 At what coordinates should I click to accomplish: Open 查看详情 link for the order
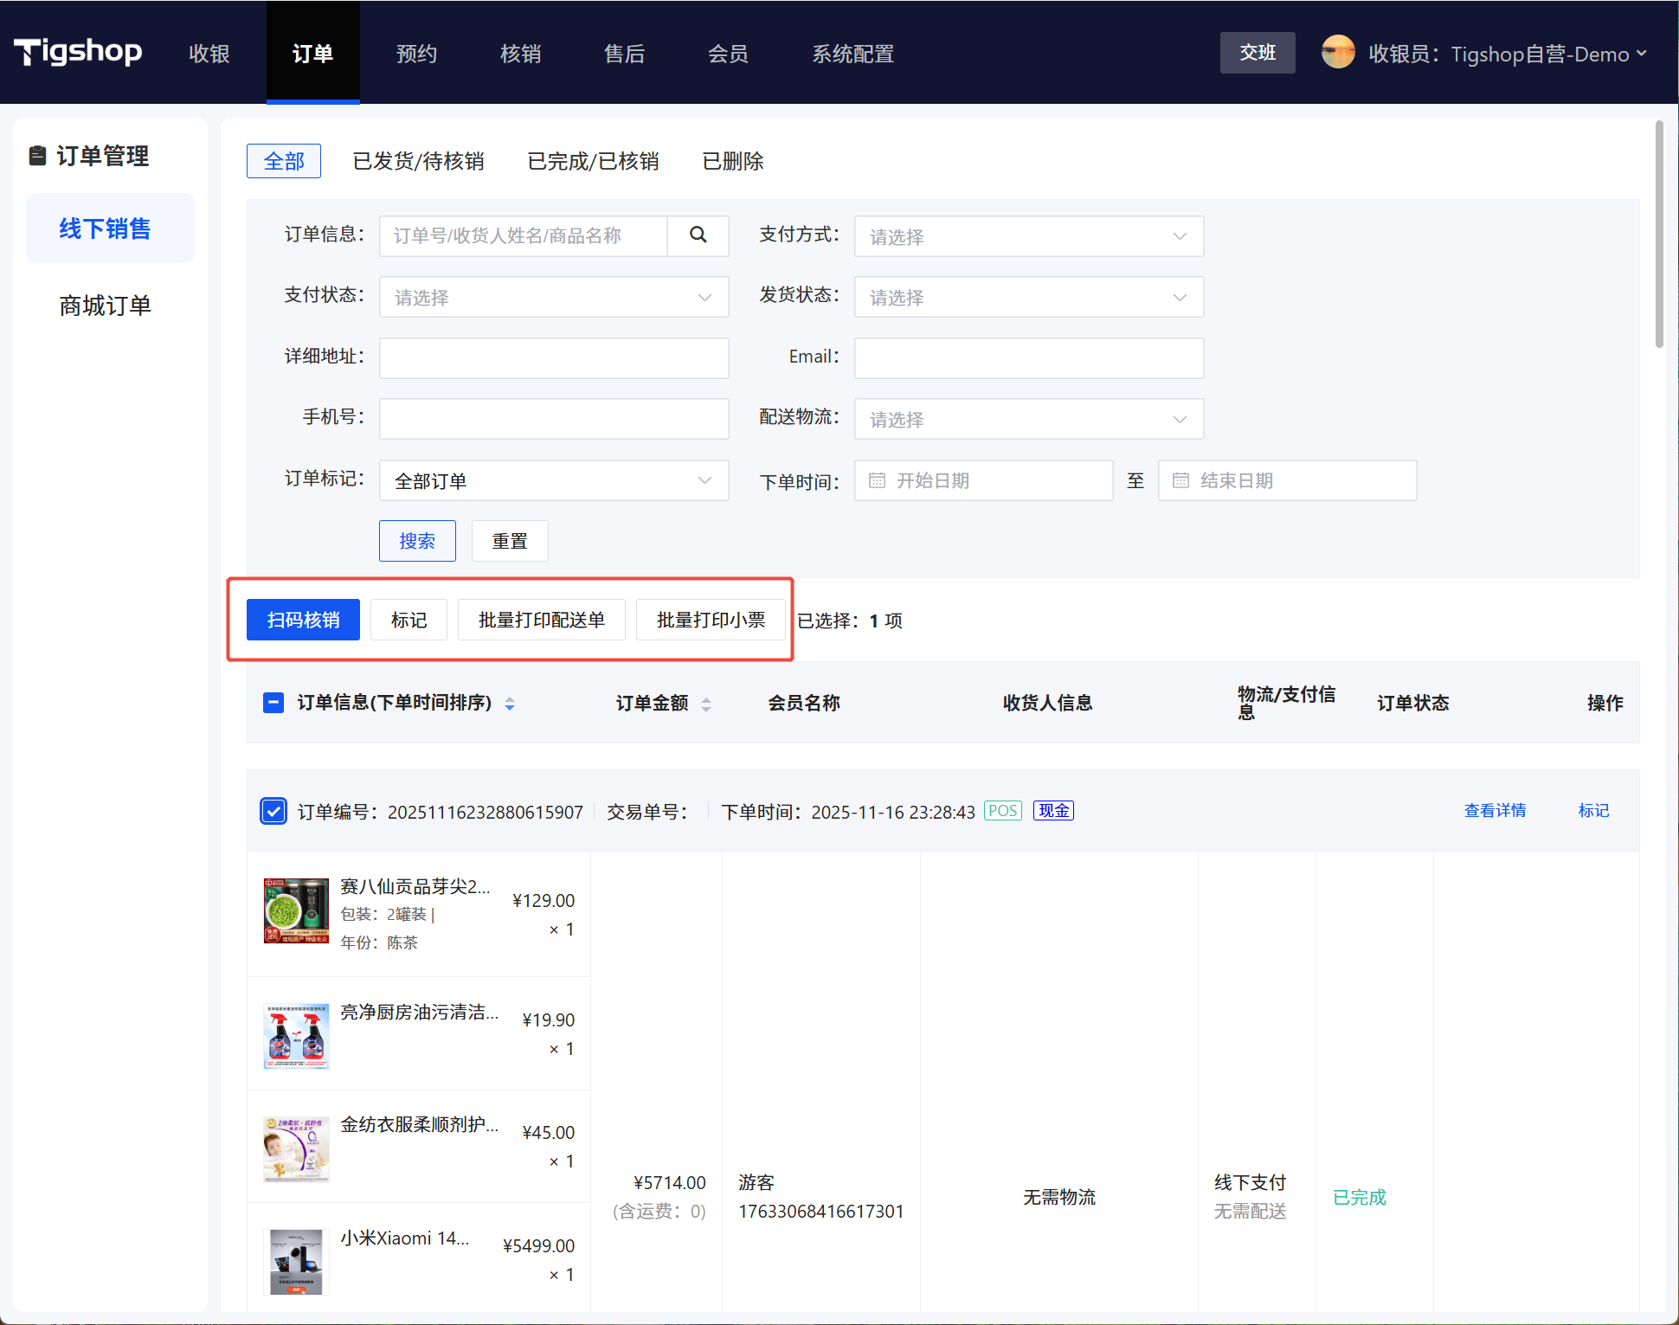1495,811
